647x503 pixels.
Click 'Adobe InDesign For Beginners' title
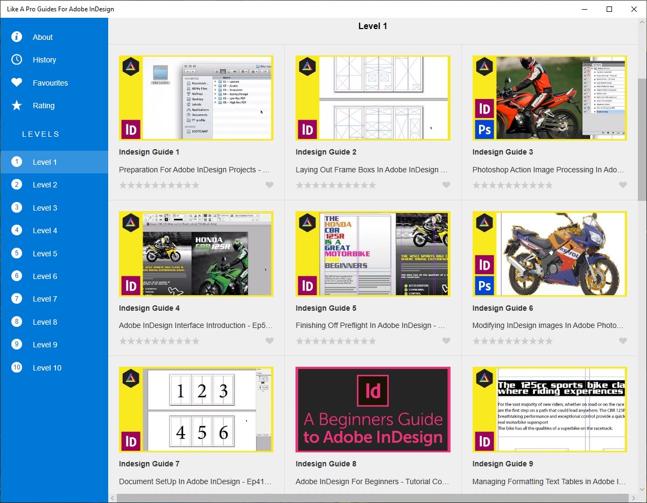pos(372,481)
